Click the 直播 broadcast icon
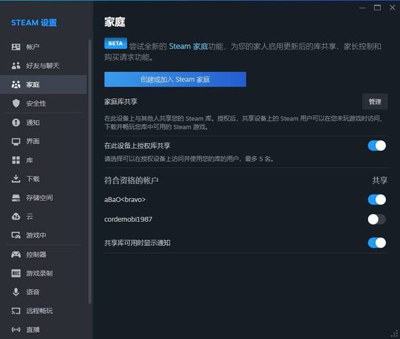400x339 pixels. coord(16,330)
